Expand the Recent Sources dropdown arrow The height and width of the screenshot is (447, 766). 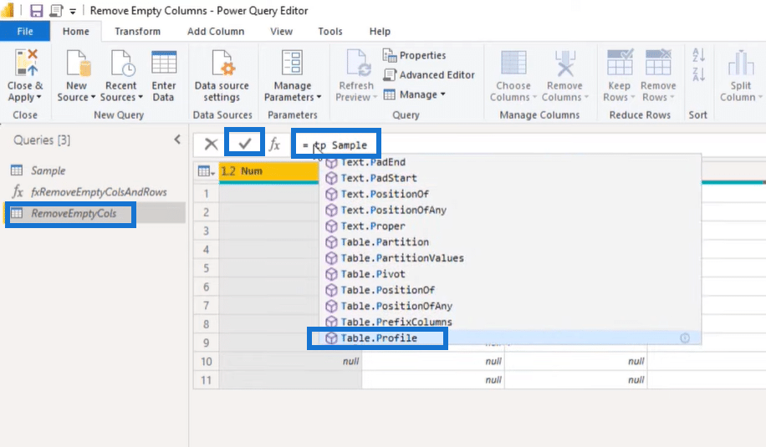click(x=140, y=97)
